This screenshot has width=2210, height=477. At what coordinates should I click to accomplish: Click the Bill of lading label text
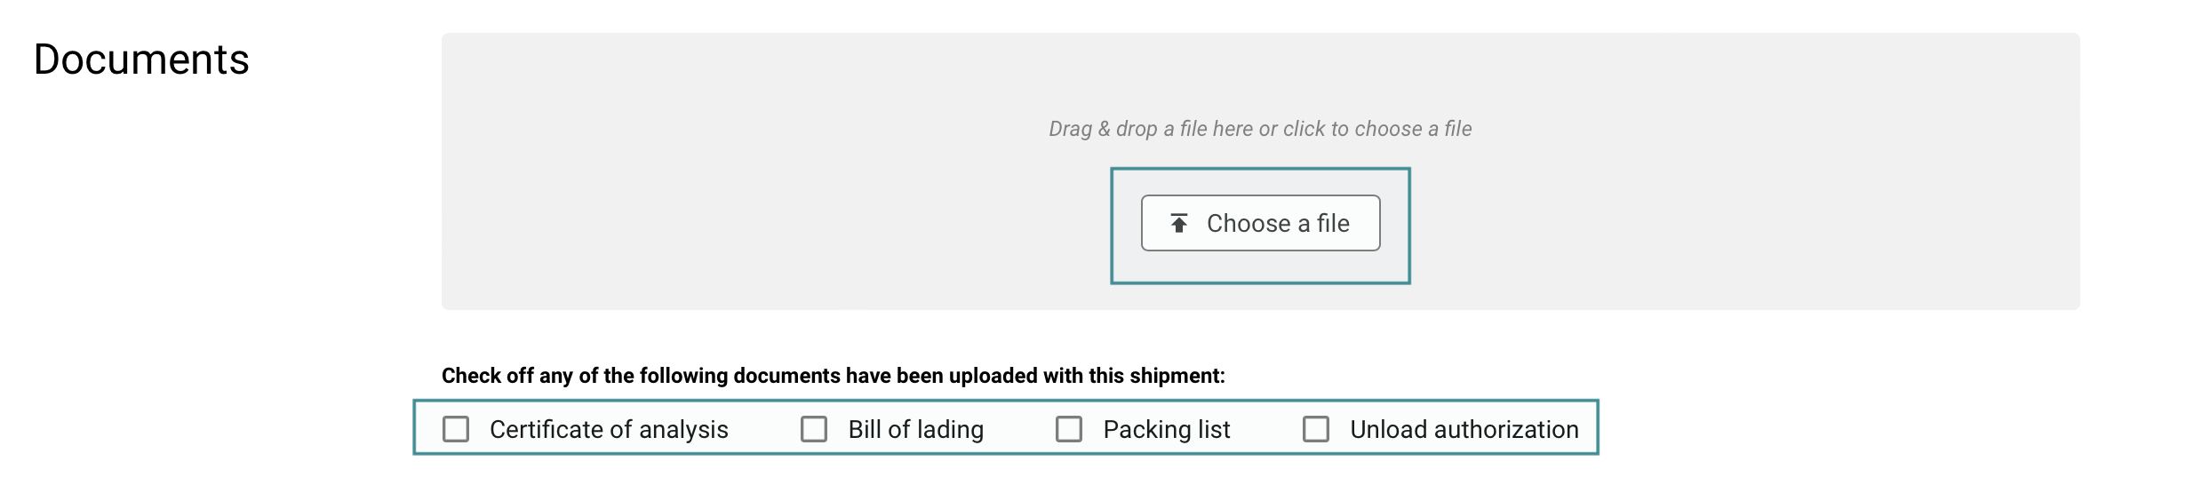pyautogui.click(x=915, y=430)
